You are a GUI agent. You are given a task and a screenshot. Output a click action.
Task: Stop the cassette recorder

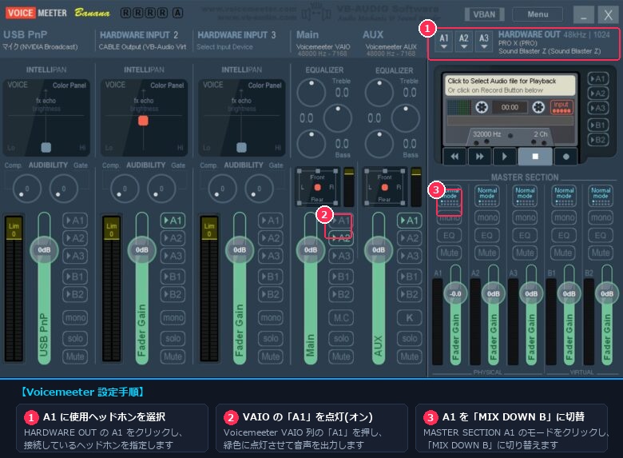535,157
